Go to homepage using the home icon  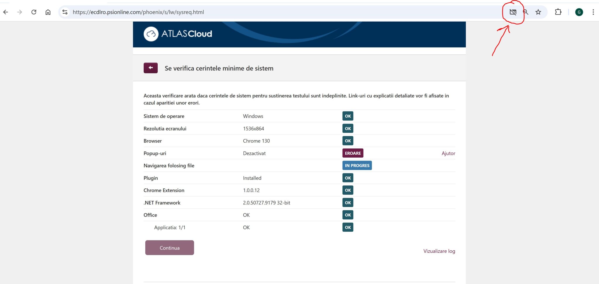(49, 12)
